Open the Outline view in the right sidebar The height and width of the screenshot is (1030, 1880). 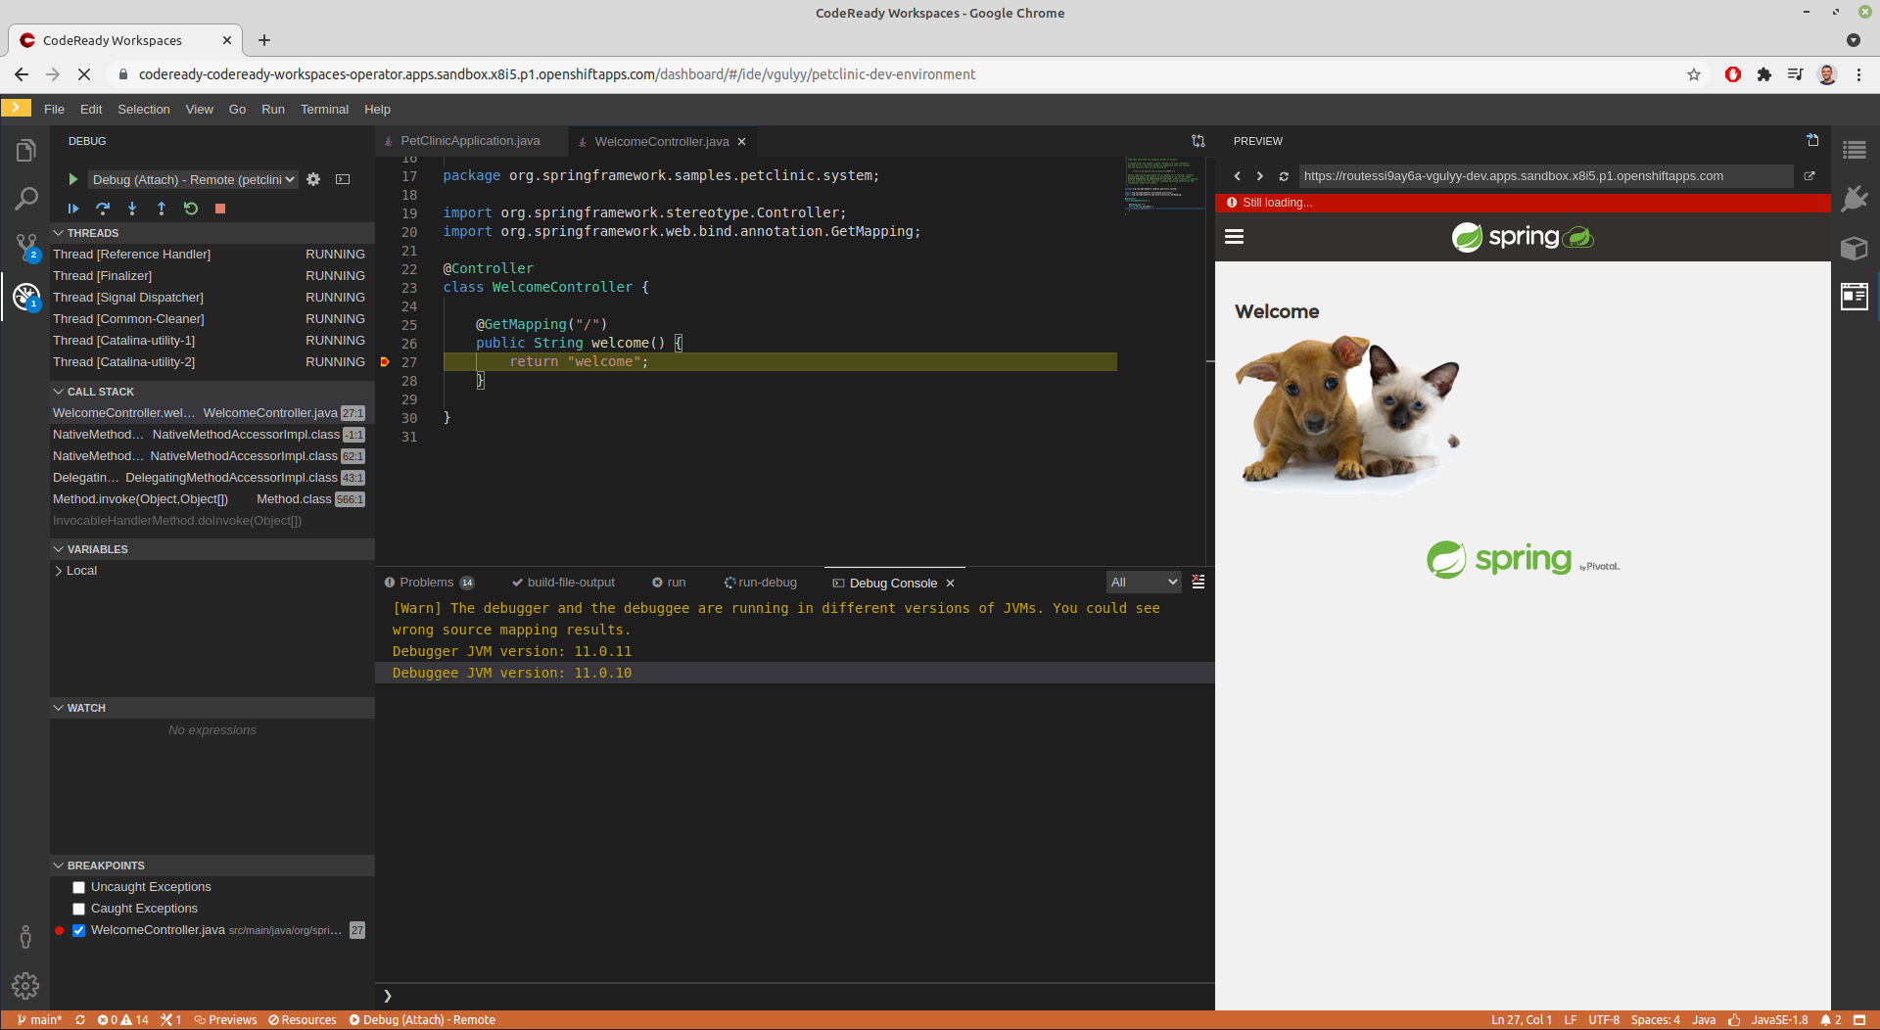[1855, 149]
